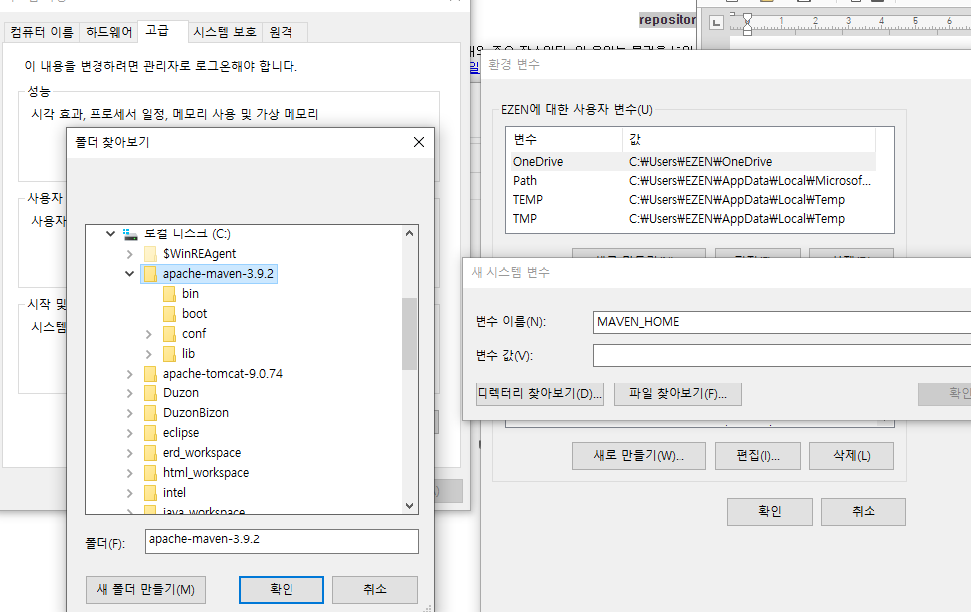Expand the conf folder node
This screenshot has height=612, width=971.
pos(149,334)
